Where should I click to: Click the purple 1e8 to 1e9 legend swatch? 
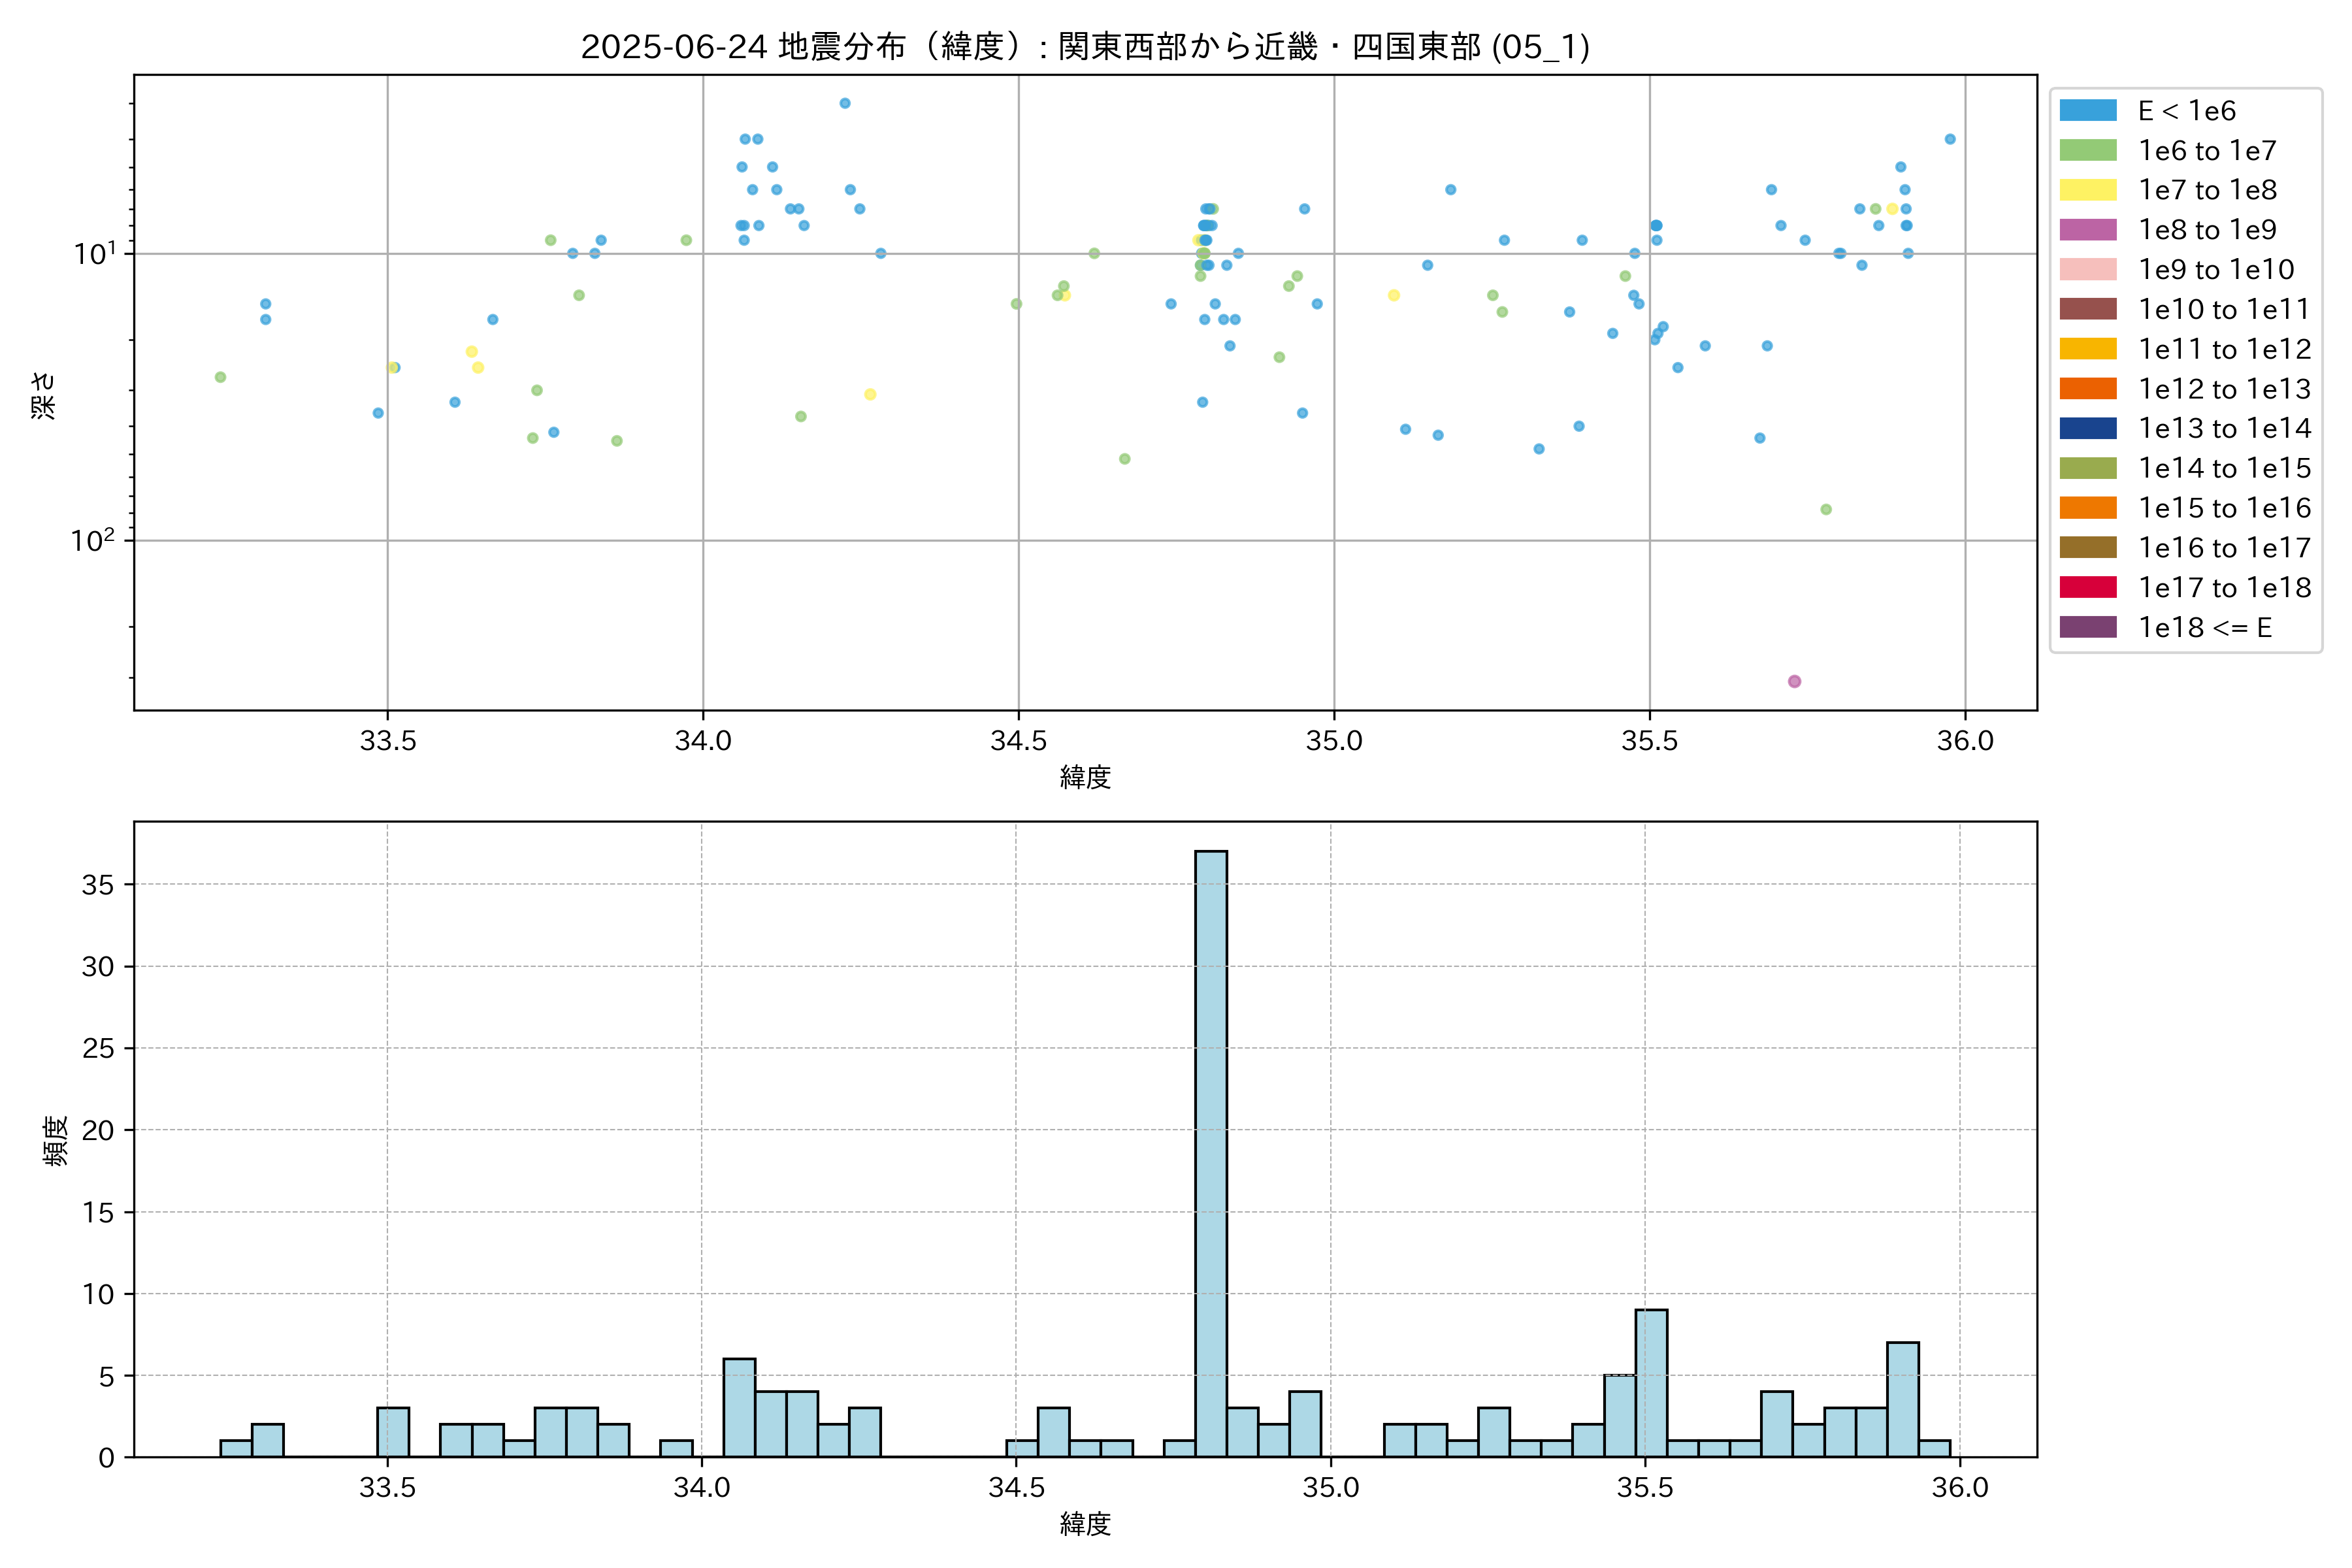(x=2088, y=230)
